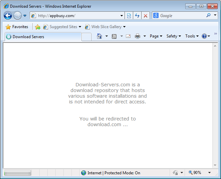Image resolution: width=221 pixels, height=179 pixels.
Task: Stop loading with the red X icon
Action: 146,16
